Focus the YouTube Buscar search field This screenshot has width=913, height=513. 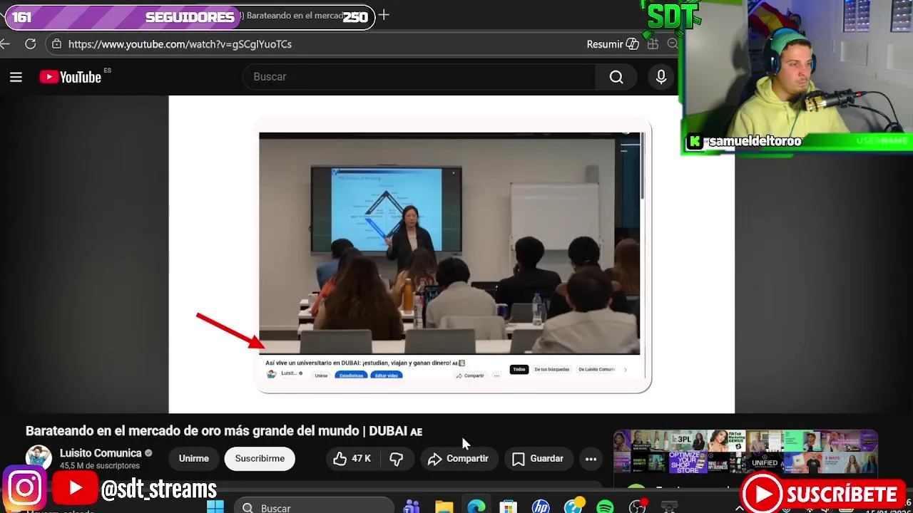point(419,77)
